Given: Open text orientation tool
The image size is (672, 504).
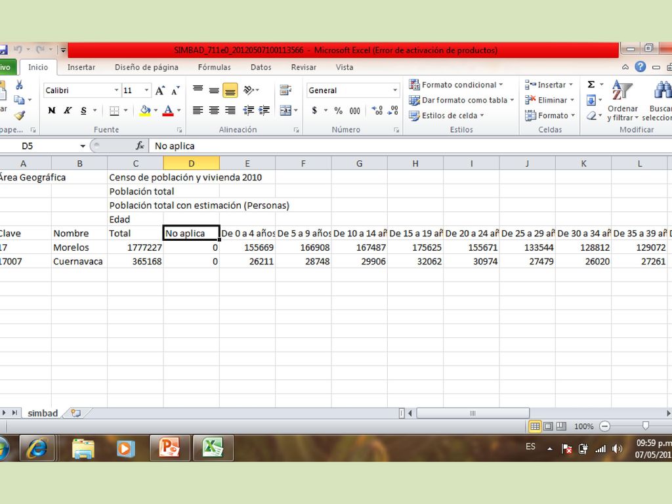Looking at the screenshot, I should pos(249,90).
